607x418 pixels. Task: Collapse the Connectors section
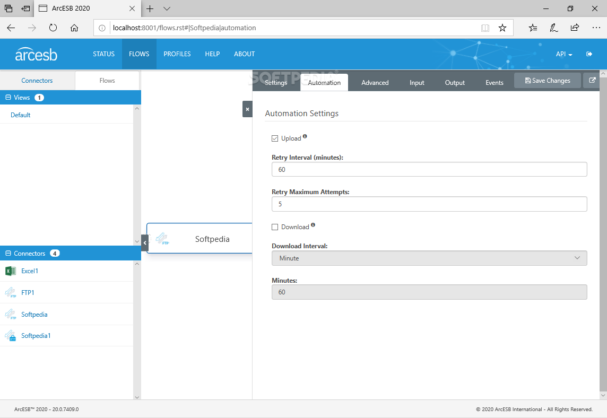click(8, 254)
